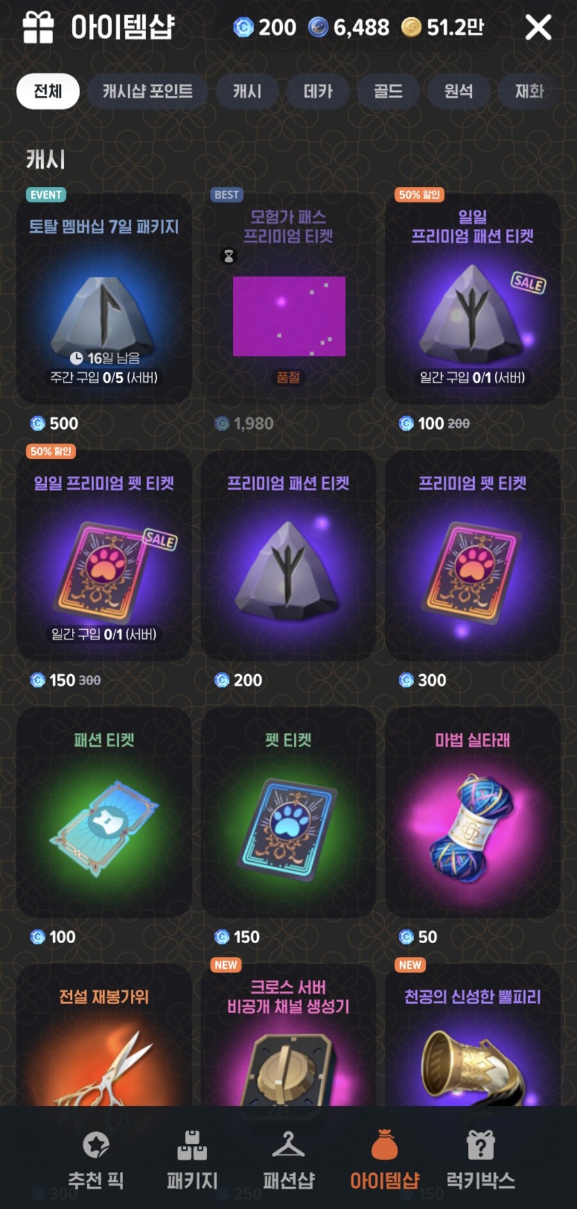Tap the 6,488 dark-blue currency icon
The image size is (577, 1209).
pyautogui.click(x=318, y=27)
